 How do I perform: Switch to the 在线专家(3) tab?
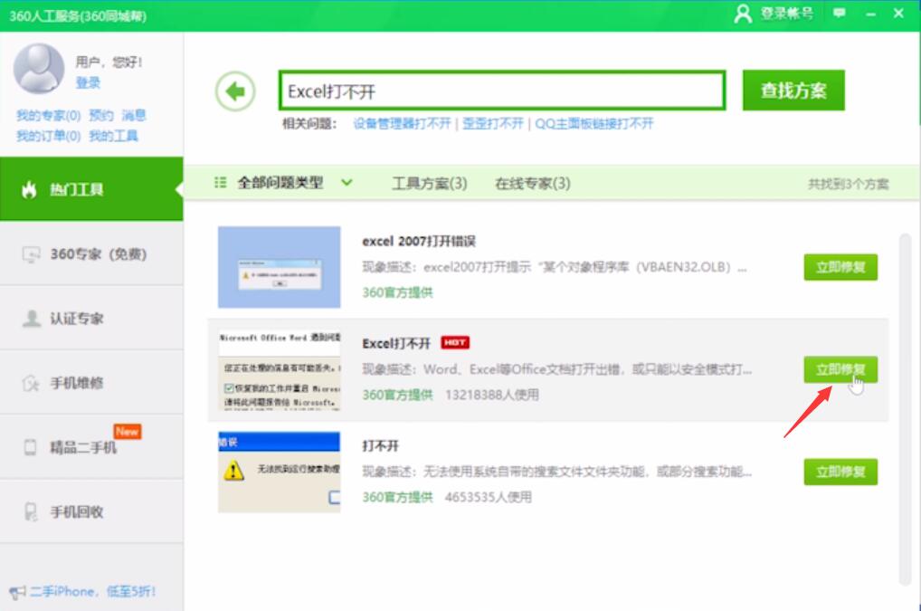(x=532, y=183)
